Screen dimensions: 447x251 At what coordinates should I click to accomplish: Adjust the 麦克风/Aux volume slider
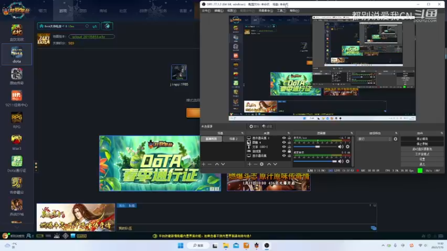(x=315, y=147)
